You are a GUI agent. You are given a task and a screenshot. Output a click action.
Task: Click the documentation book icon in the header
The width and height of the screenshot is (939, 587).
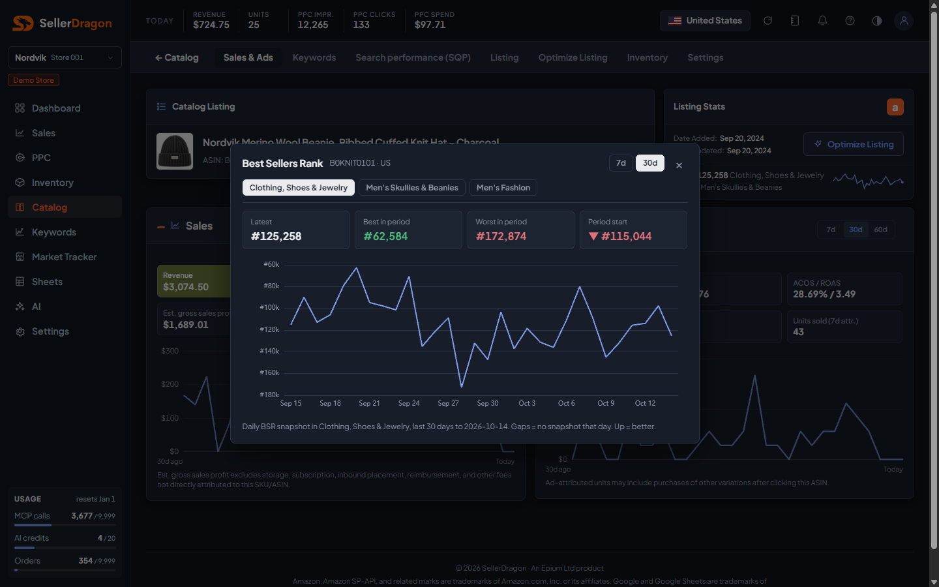[795, 21]
